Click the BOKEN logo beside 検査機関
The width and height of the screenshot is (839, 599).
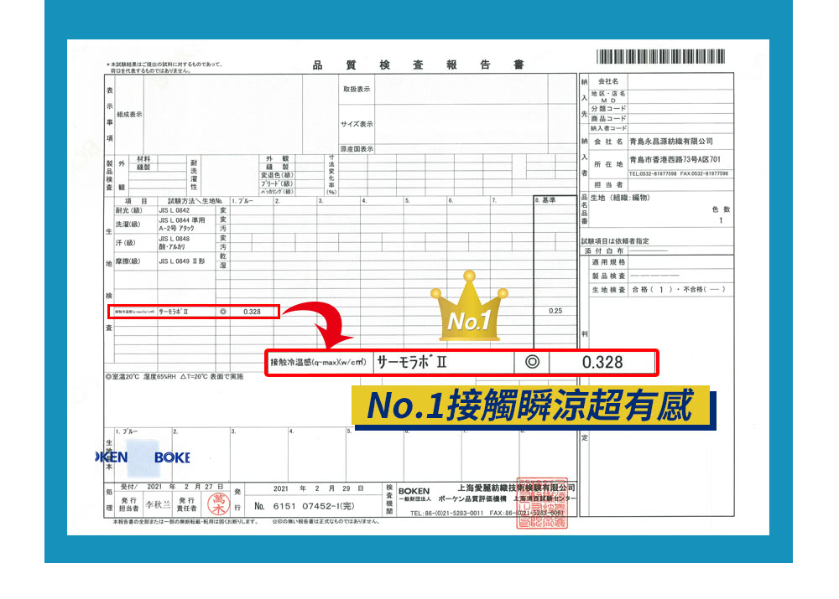click(x=414, y=491)
